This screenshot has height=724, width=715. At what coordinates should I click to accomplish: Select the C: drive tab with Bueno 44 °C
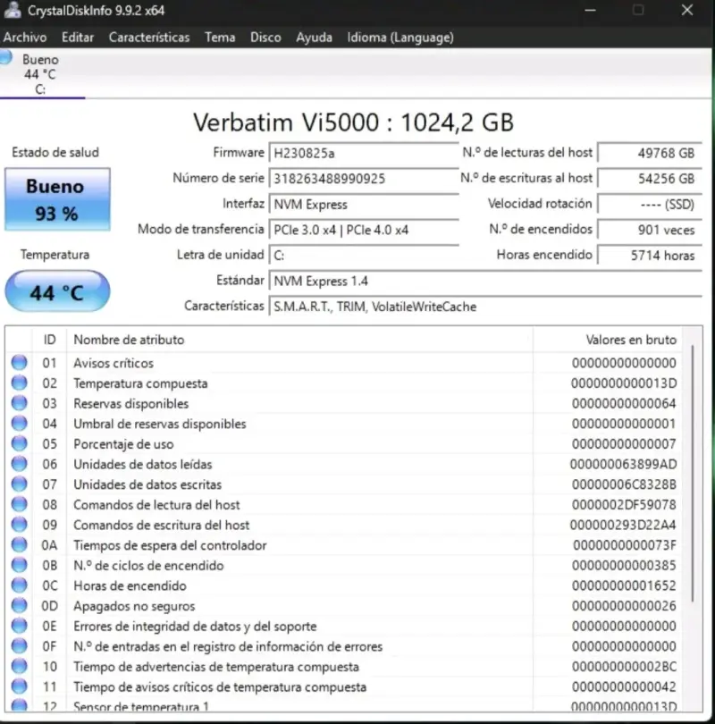click(43, 74)
